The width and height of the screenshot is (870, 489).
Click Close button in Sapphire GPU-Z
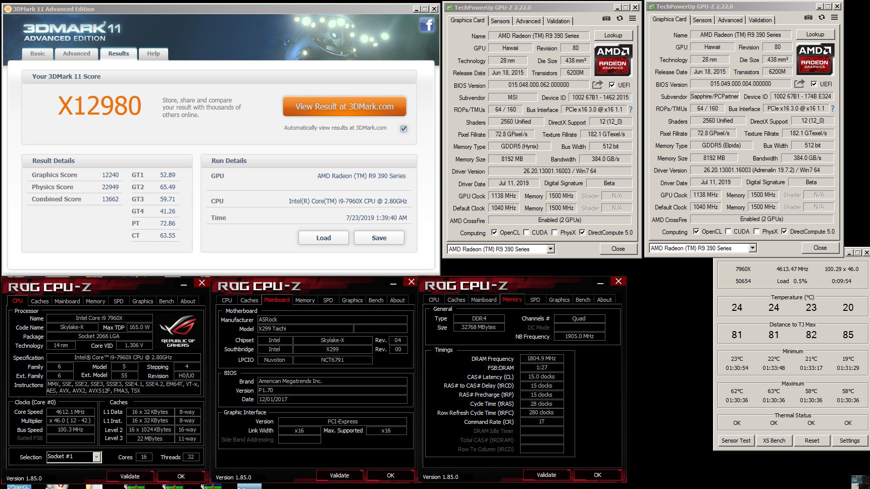(820, 248)
